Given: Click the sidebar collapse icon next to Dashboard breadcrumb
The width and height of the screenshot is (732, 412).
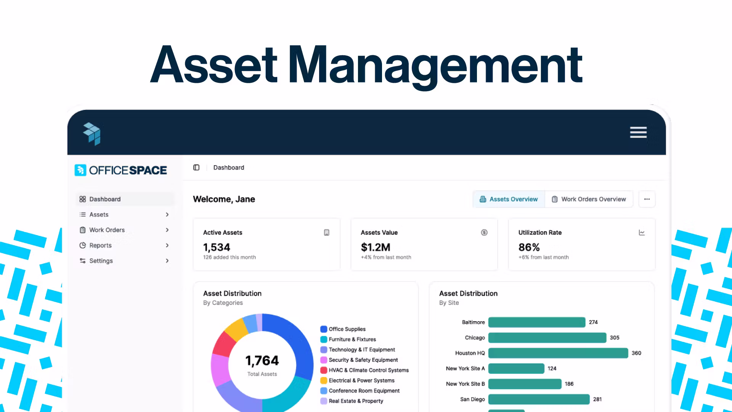Looking at the screenshot, I should 196,167.
